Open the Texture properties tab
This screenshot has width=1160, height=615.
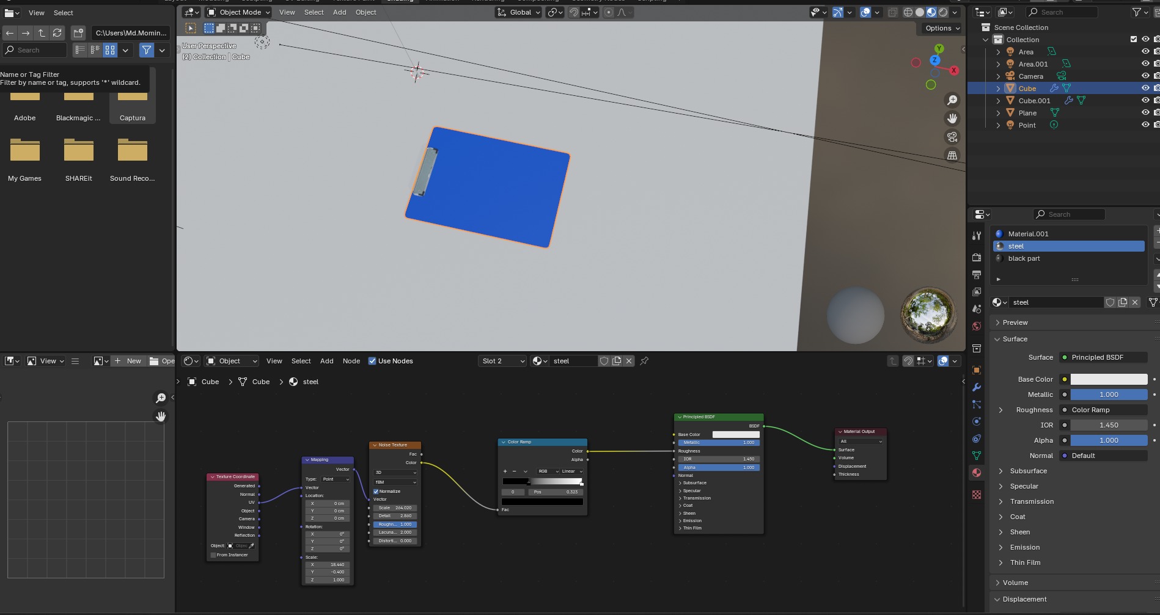tap(977, 495)
